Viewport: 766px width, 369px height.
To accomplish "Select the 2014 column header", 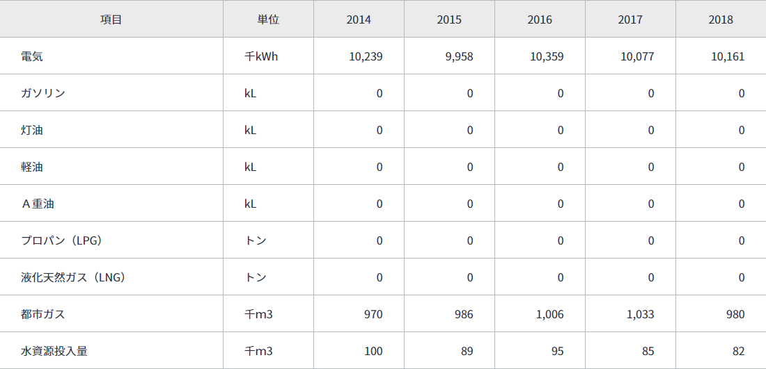I will click(359, 19).
